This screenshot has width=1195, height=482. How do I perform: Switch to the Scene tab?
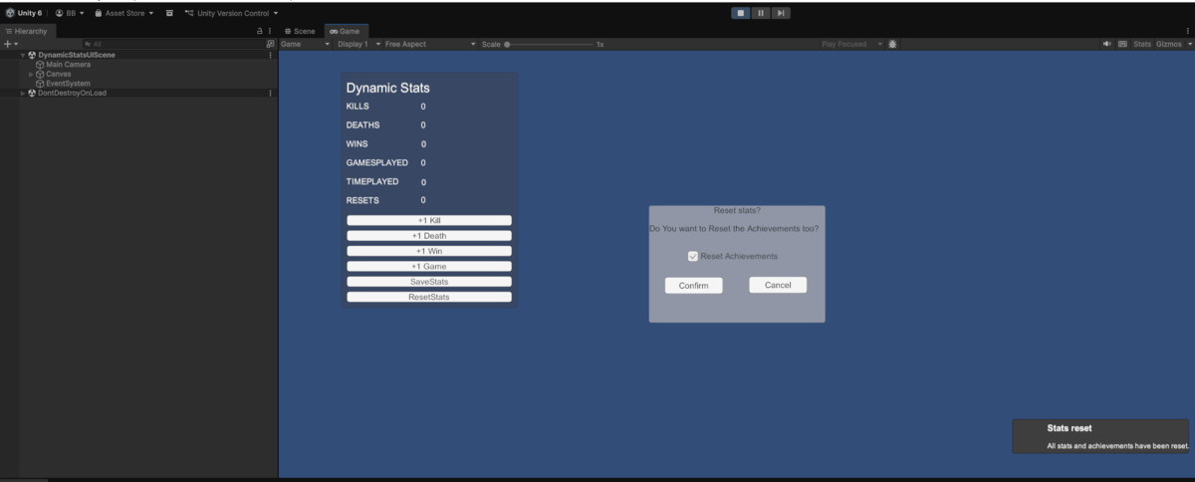point(300,31)
